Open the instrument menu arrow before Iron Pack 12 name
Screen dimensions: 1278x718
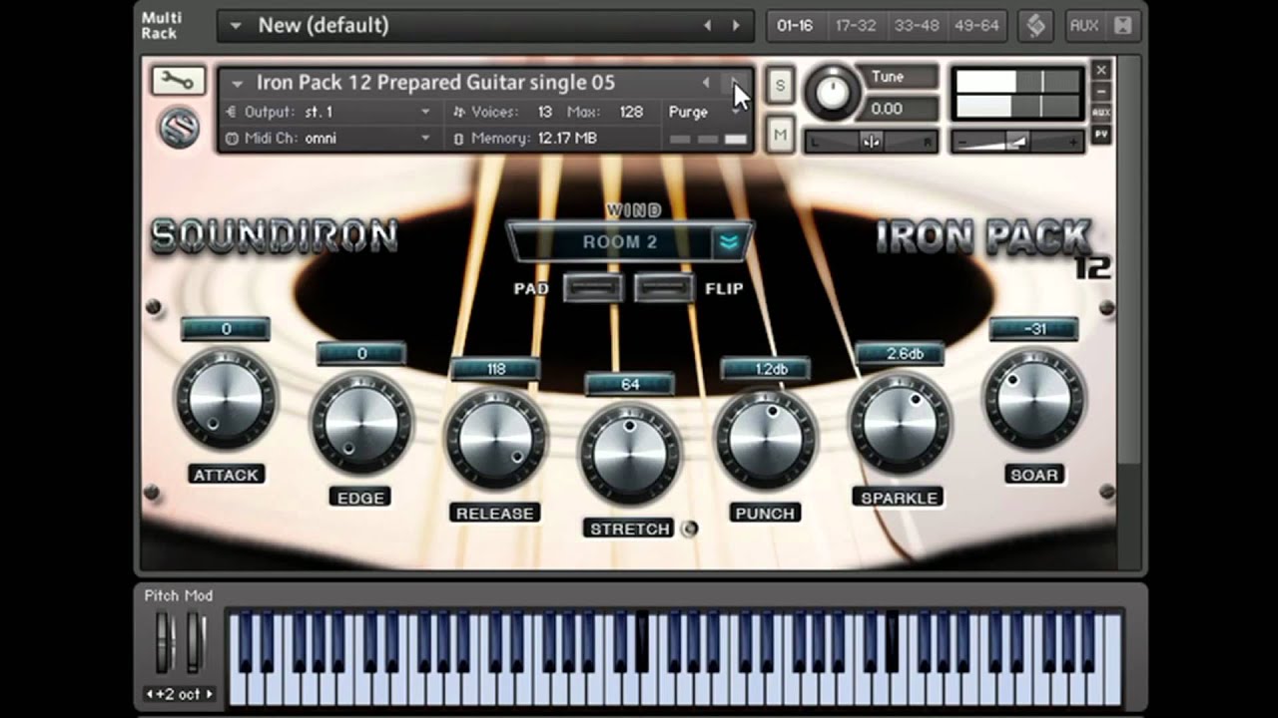point(238,84)
